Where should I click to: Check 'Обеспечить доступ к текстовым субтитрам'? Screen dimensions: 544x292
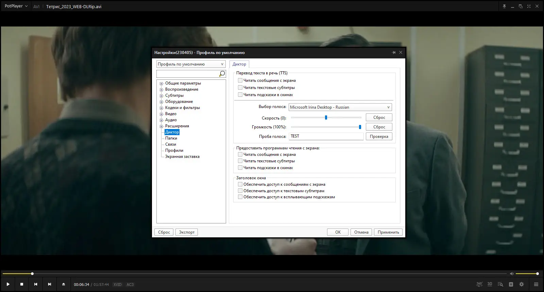[240, 191]
